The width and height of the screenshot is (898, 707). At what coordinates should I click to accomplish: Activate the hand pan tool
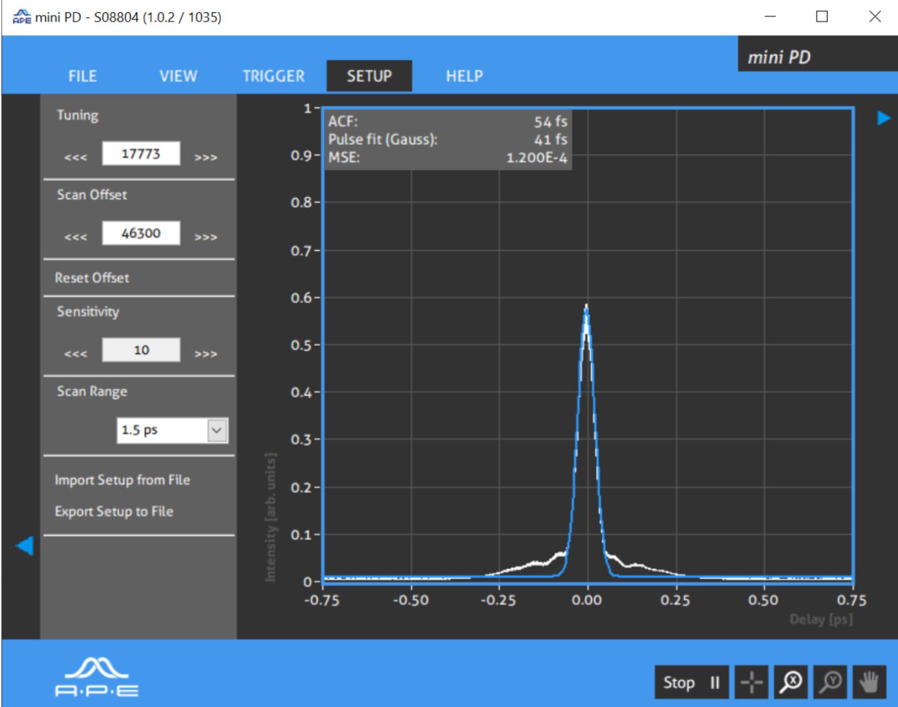(x=869, y=682)
